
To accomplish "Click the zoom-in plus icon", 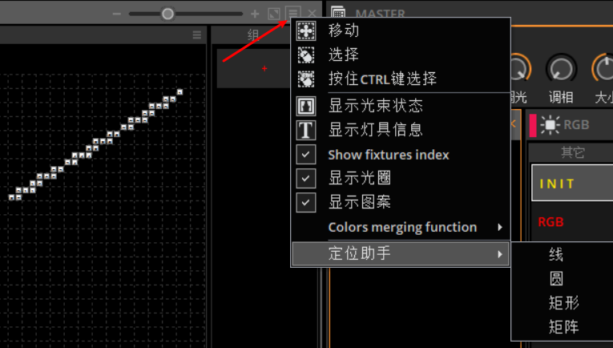I will tap(255, 14).
